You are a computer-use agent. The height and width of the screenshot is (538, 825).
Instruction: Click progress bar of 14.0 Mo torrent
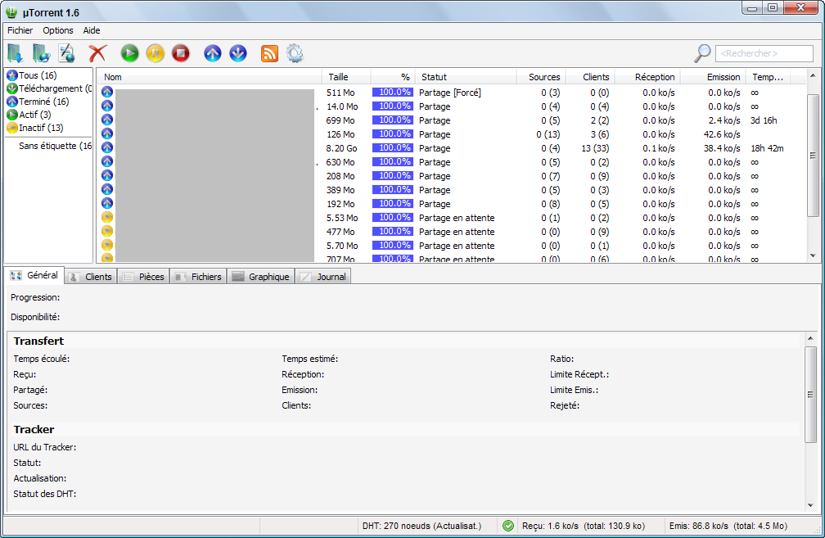click(x=393, y=106)
